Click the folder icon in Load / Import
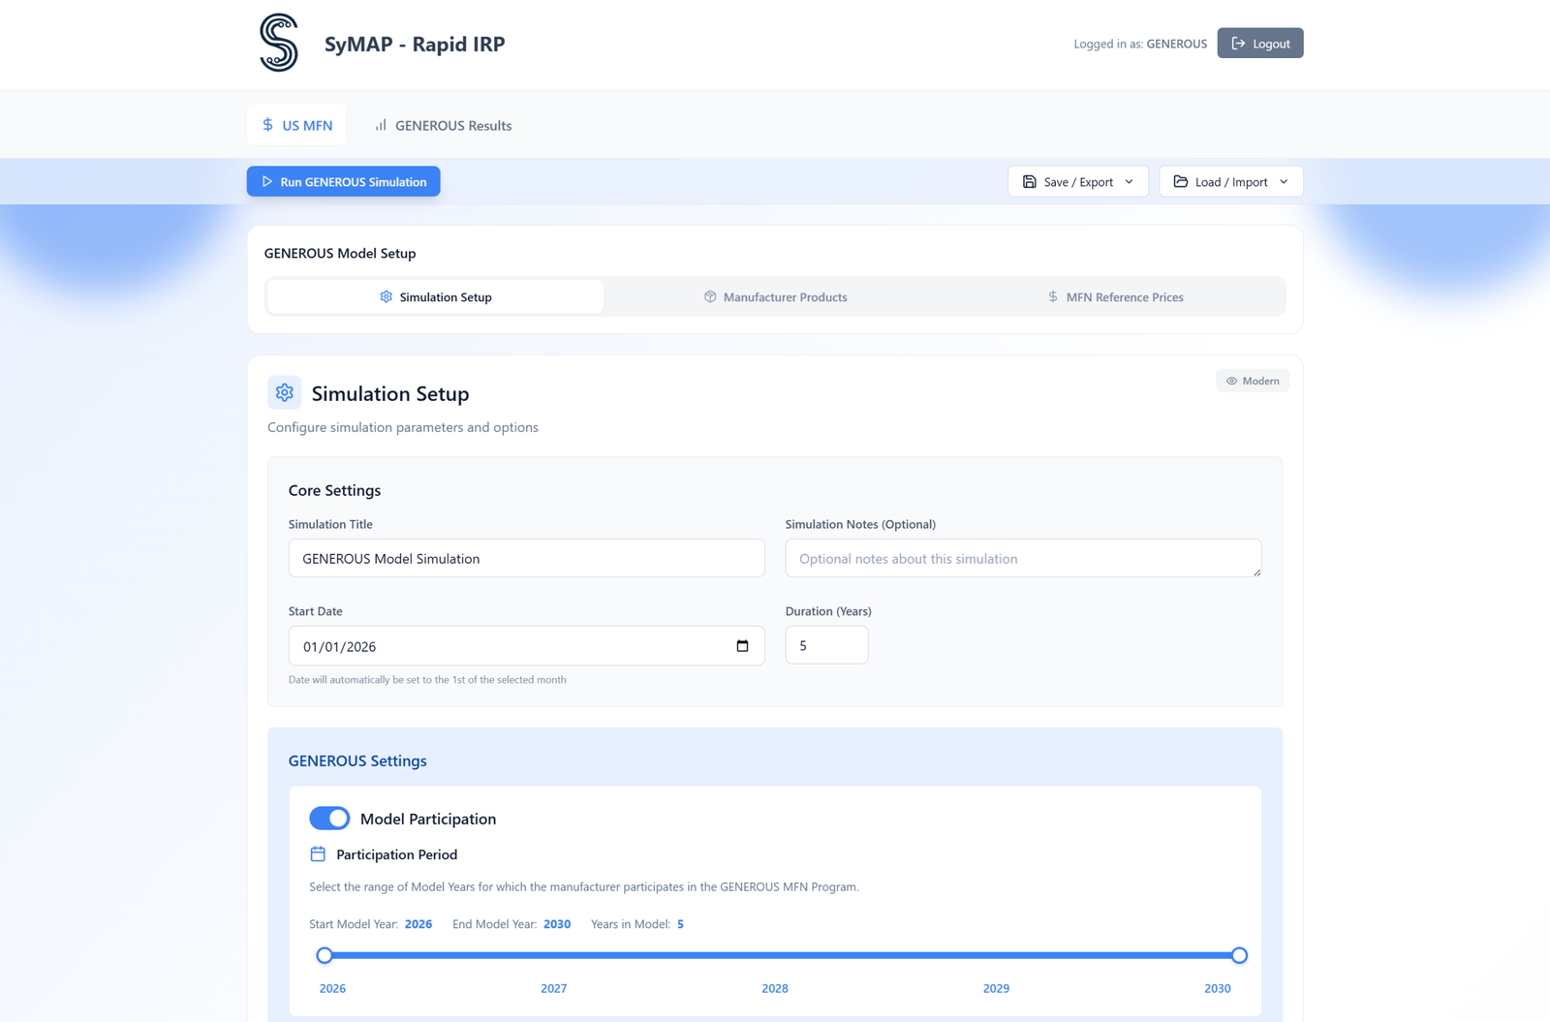This screenshot has width=1550, height=1022. pyautogui.click(x=1181, y=181)
